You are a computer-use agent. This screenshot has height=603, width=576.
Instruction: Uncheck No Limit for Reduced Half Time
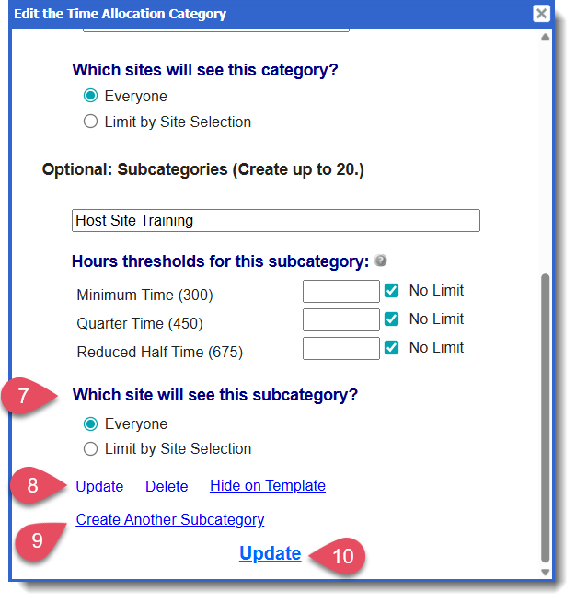(x=392, y=348)
